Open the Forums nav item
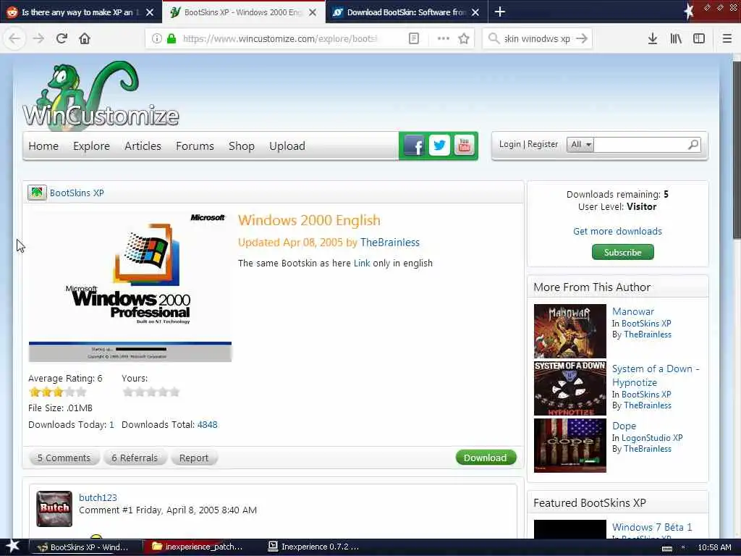This screenshot has width=741, height=556. tap(195, 146)
